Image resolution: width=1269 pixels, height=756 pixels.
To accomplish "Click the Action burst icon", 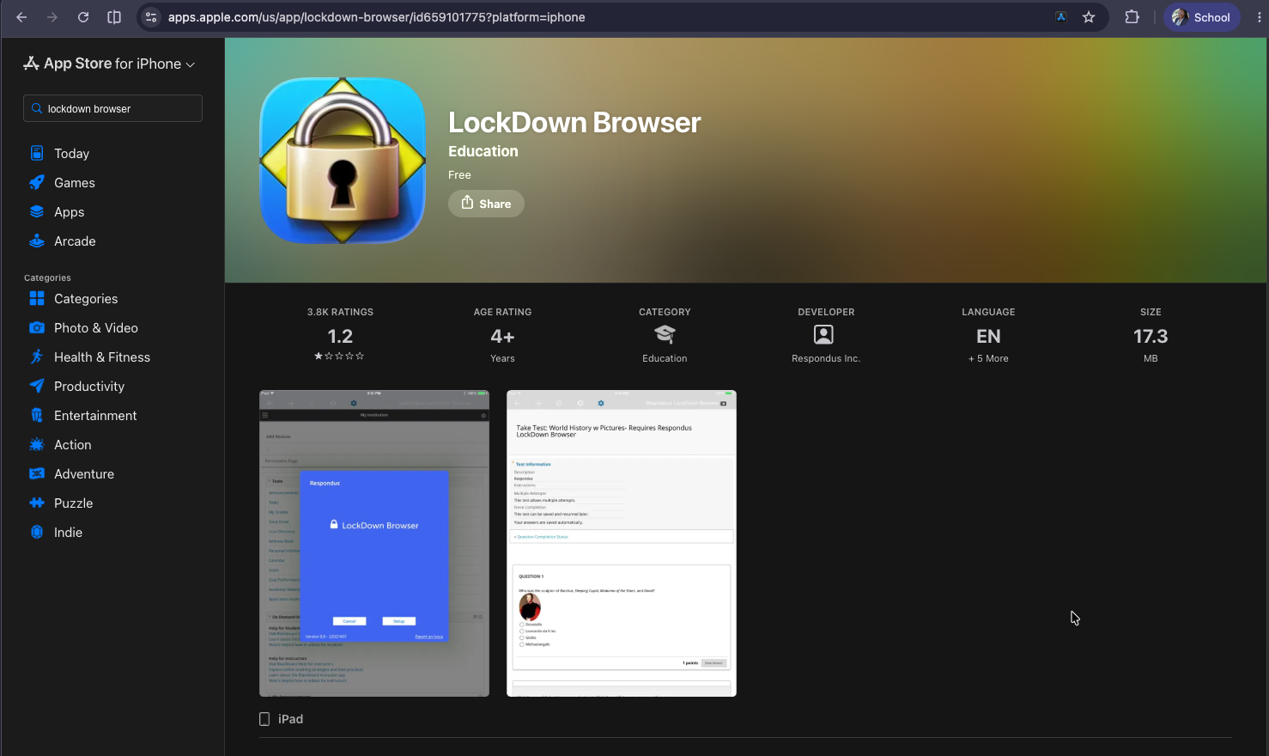I will coord(37,444).
